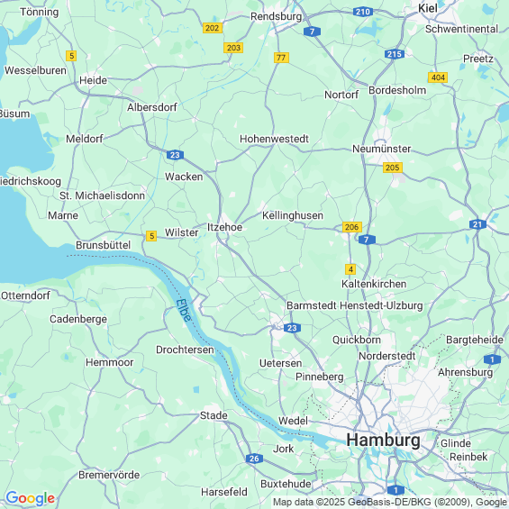Viewport: 509px width, 509px height.
Task: Click the A 210 highway shield near Kiel
Action: point(362,12)
